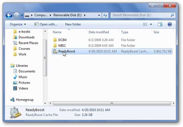
Task: Click the drive icon in address bar
Action: pyautogui.click(x=27, y=15)
